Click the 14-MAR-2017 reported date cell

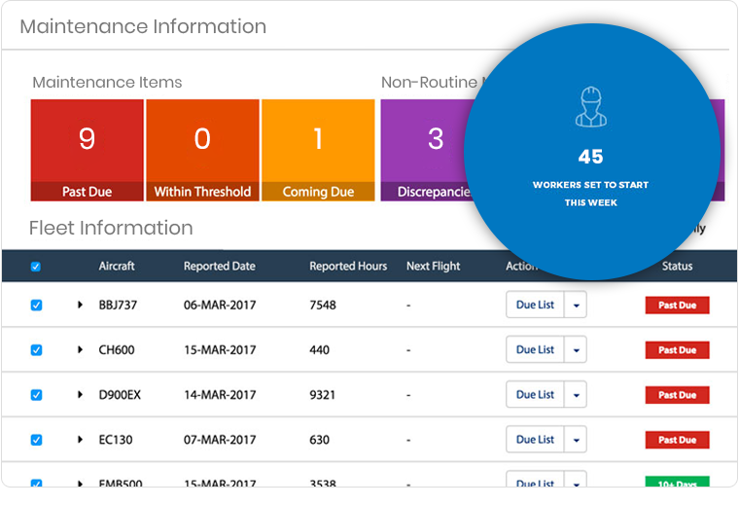pyautogui.click(x=220, y=395)
